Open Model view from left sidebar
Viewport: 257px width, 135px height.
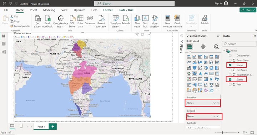pyautogui.click(x=4, y=52)
